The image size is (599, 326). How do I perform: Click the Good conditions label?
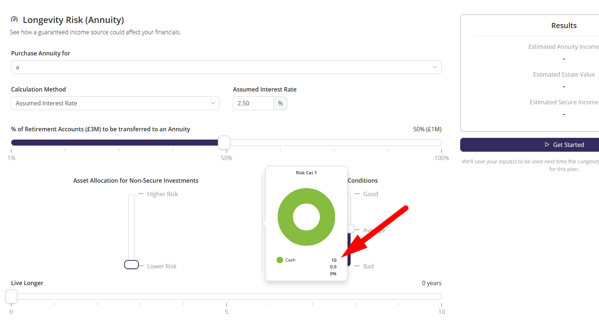tap(371, 194)
